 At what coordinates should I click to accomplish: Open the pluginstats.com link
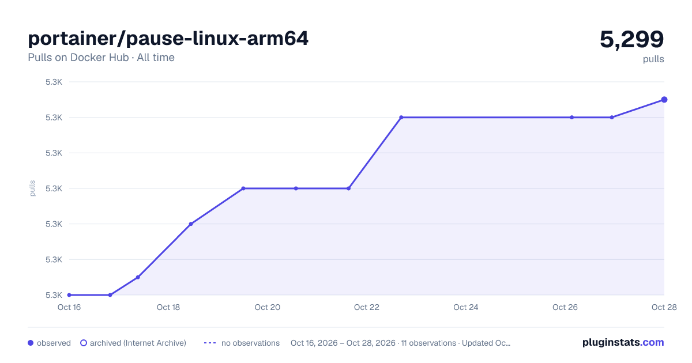(623, 342)
